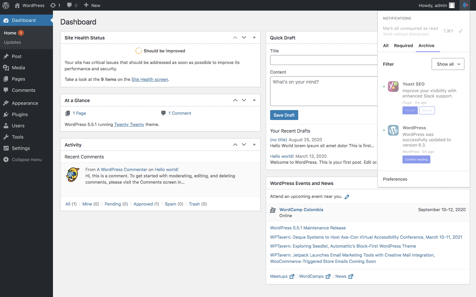Click the WordPress notification logo
This screenshot has width=476, height=297.
[x=393, y=130]
